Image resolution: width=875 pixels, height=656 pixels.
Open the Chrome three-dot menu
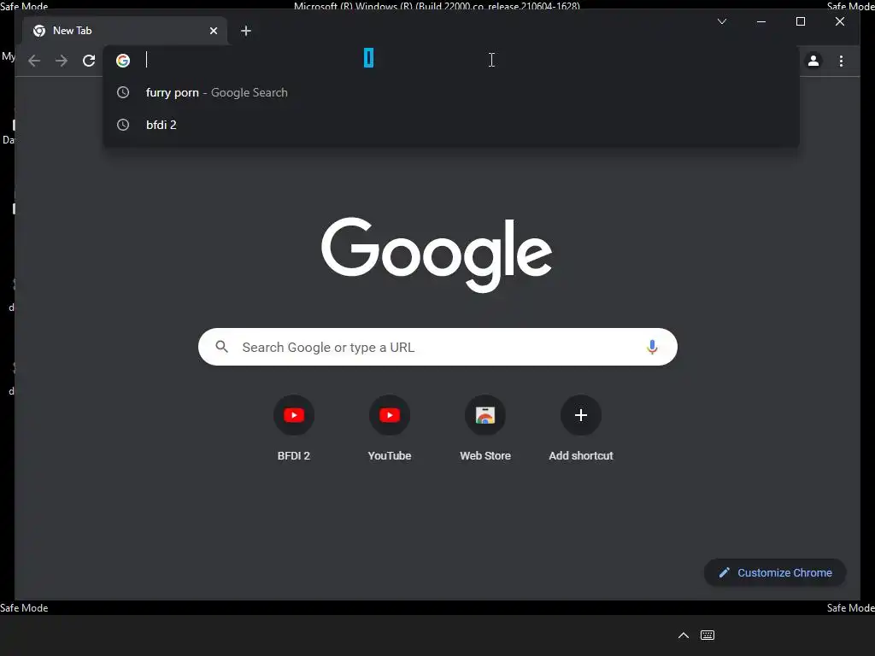841,61
